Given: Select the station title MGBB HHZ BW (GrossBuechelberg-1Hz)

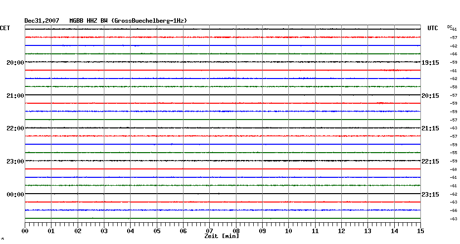Looking at the screenshot, I should pyautogui.click(x=128, y=21).
